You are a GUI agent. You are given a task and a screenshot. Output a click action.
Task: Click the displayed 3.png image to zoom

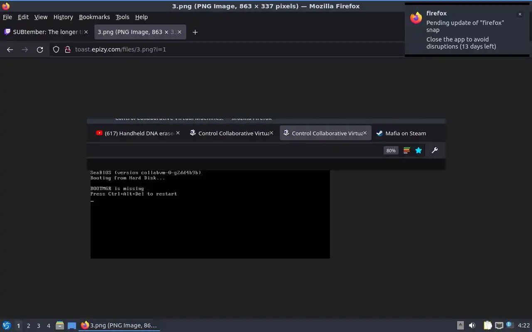pos(266,188)
